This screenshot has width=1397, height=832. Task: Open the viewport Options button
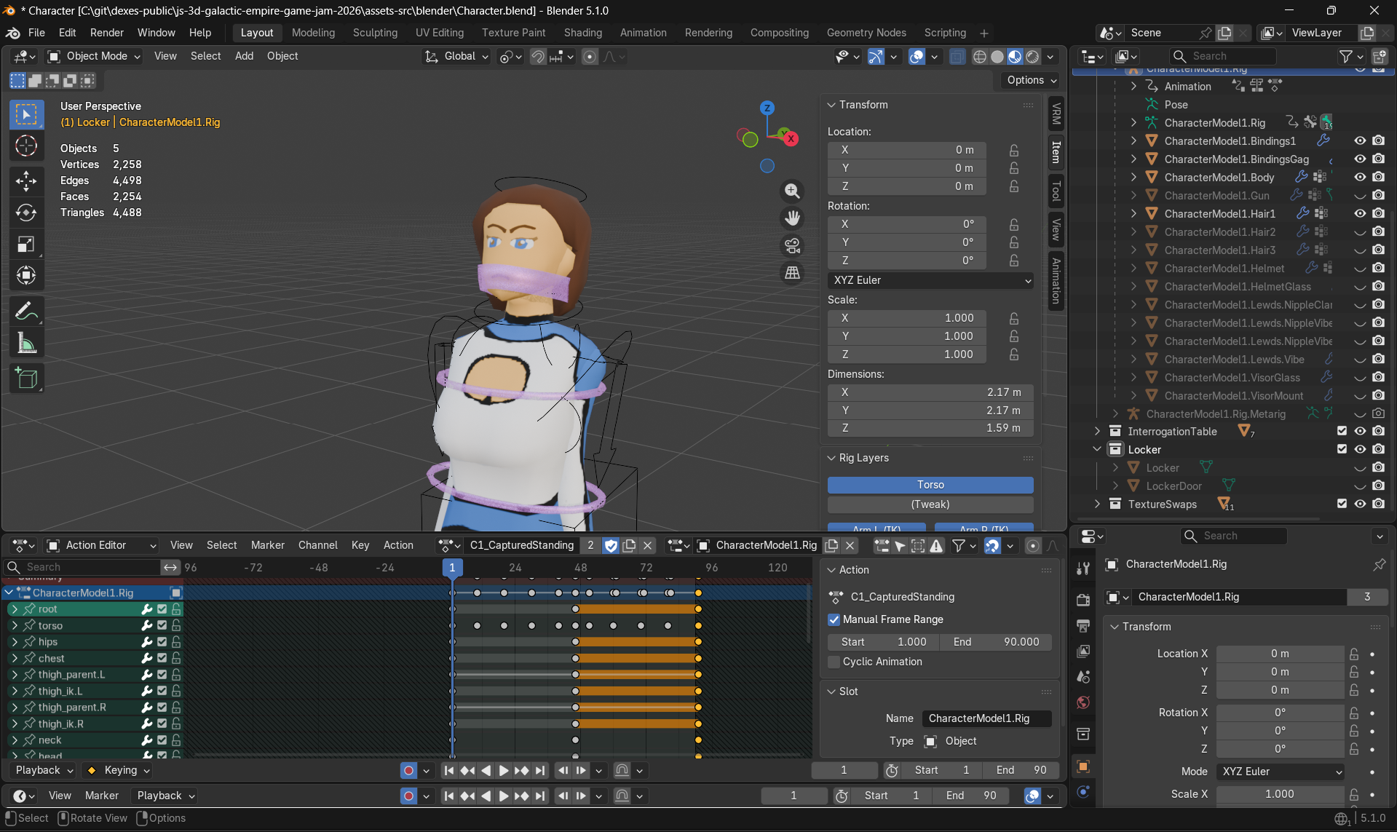pyautogui.click(x=1029, y=80)
